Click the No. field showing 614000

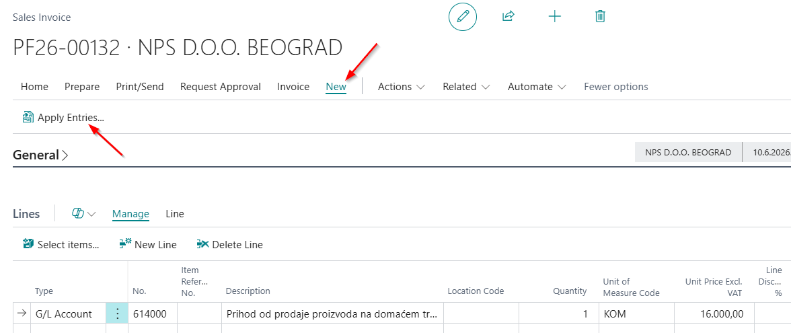click(153, 313)
